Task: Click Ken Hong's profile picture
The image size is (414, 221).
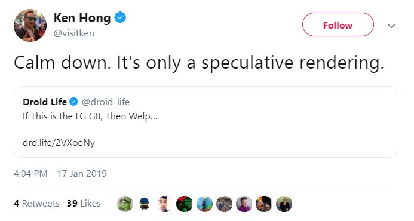Action: (x=30, y=25)
